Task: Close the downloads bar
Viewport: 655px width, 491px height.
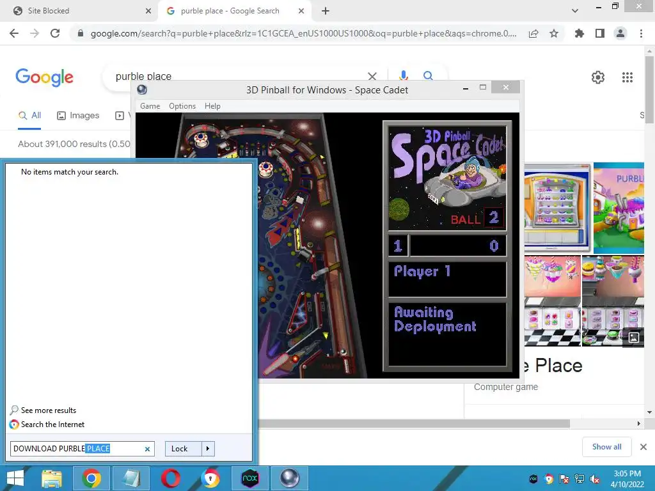Action: click(643, 447)
